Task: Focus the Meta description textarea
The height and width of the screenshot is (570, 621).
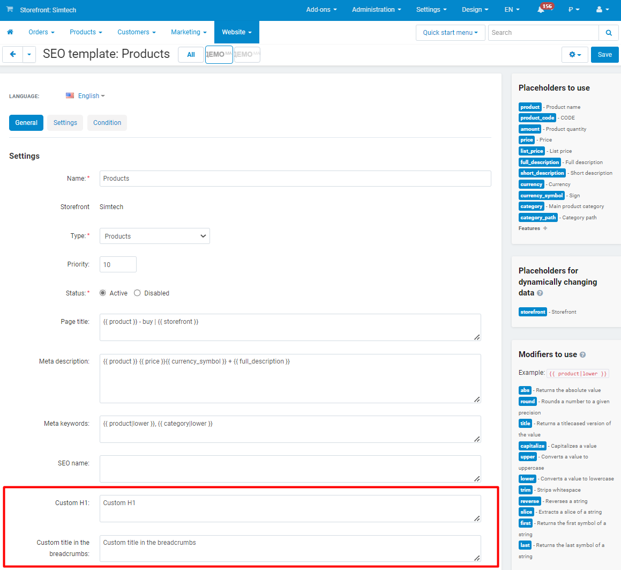Action: coord(290,379)
